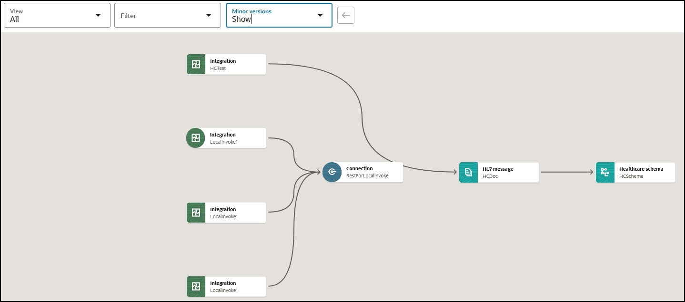The image size is (685, 302).
Task: Click the RestForLocalInvoke connection icon
Action: point(332,172)
